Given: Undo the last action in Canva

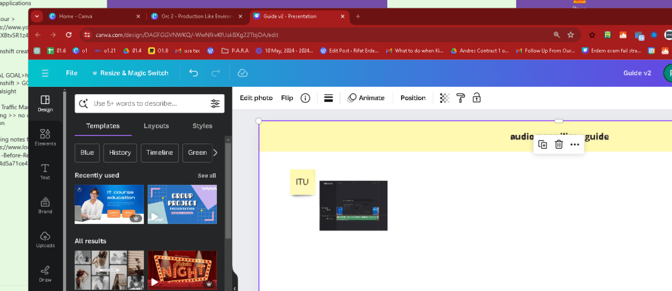Looking at the screenshot, I should [194, 73].
